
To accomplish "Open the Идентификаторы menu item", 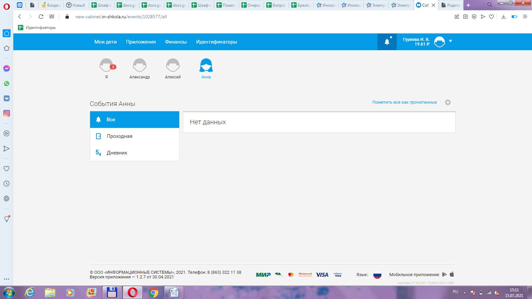I will tap(216, 42).
